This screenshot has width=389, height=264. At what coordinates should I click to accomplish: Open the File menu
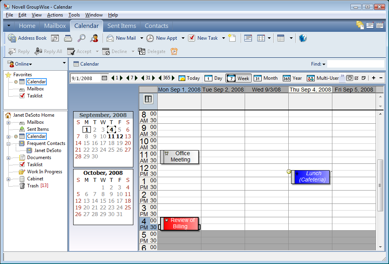point(9,15)
